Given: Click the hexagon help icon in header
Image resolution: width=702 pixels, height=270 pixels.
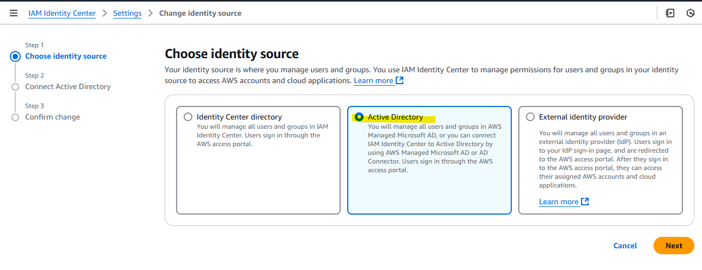Looking at the screenshot, I should coord(690,13).
